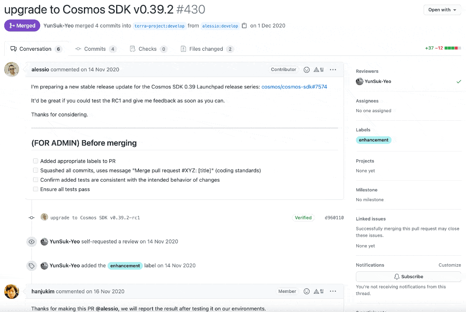This screenshot has width=466, height=312.
Task: Open terra-project:develop base branch link
Action: point(159,26)
